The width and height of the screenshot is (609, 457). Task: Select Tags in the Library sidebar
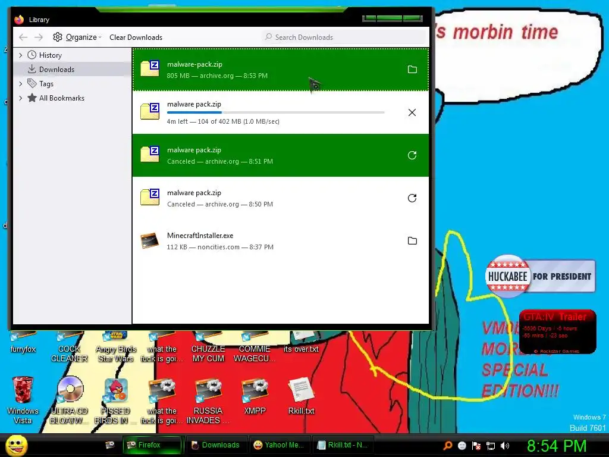coord(46,83)
